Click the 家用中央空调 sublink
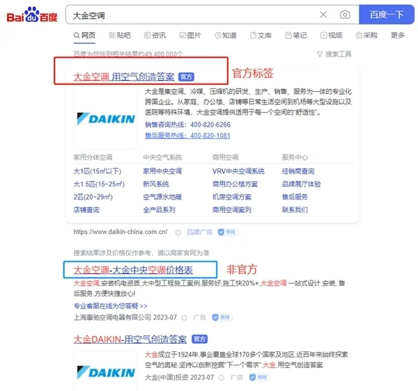 [x=162, y=171]
